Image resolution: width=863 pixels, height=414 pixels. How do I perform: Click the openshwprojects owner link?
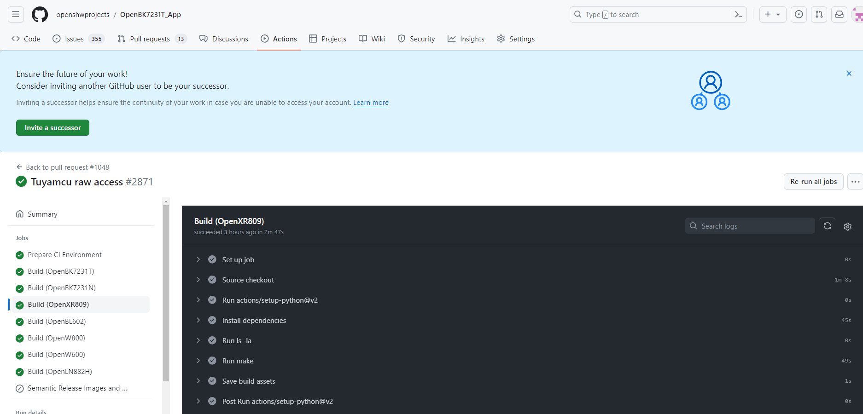(83, 15)
